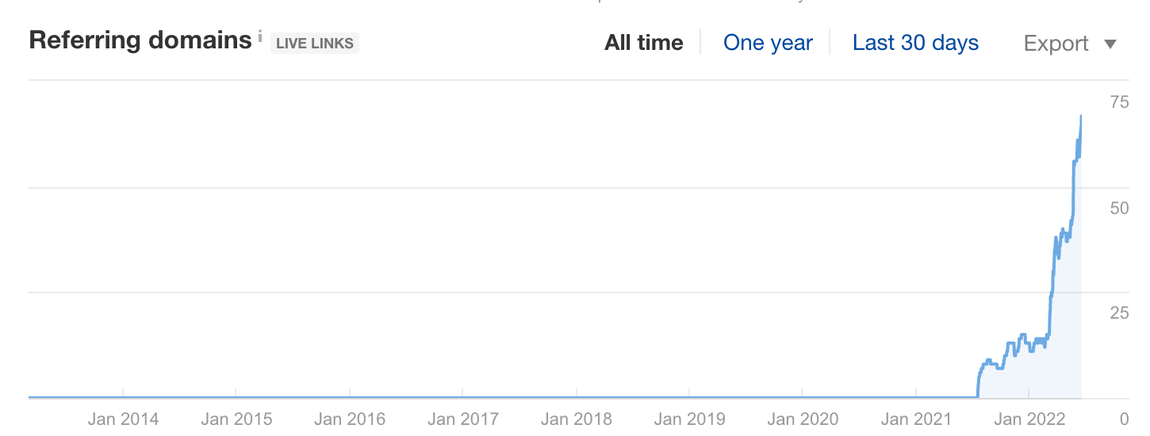The image size is (1150, 436).
Task: Click the Jan 2014 x-axis label
Action: point(123,419)
